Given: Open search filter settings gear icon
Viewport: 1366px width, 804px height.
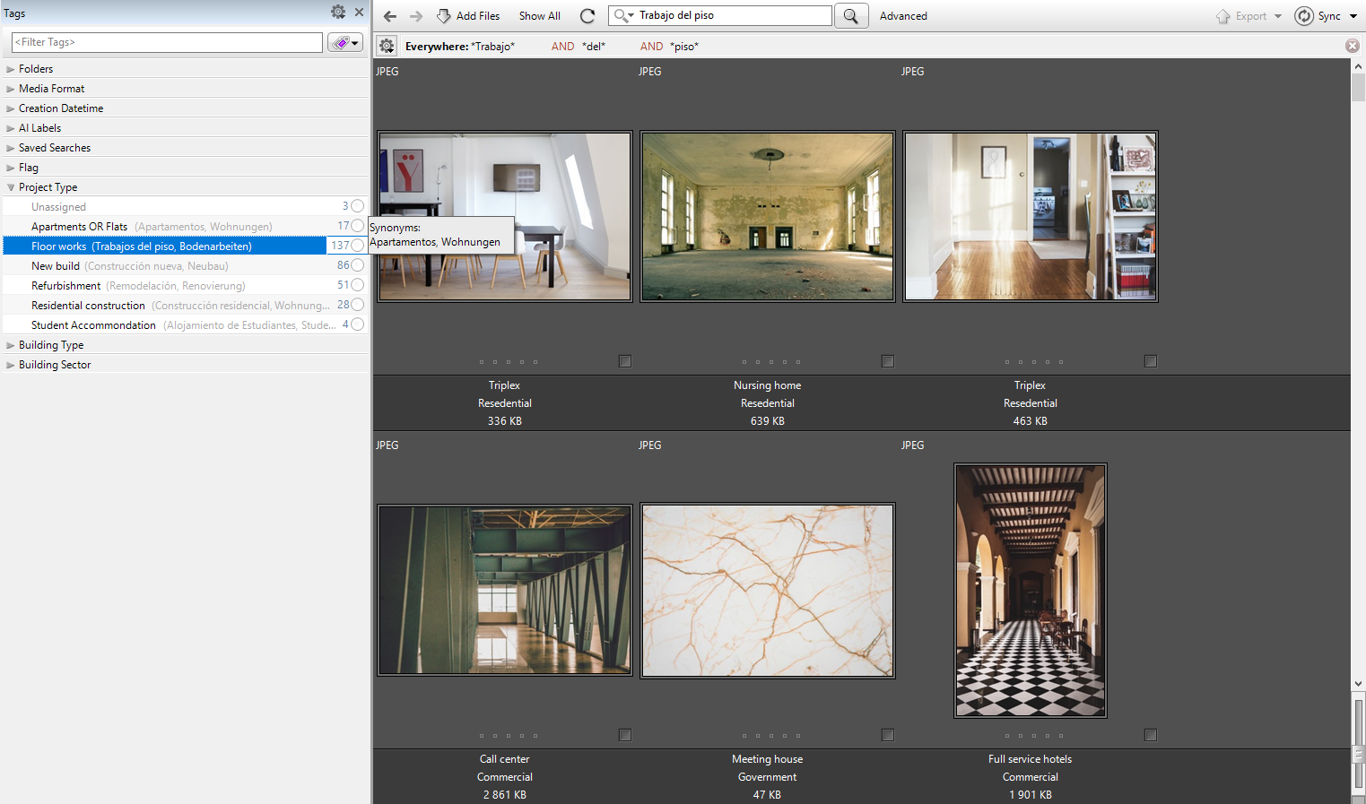Looking at the screenshot, I should click(x=387, y=47).
